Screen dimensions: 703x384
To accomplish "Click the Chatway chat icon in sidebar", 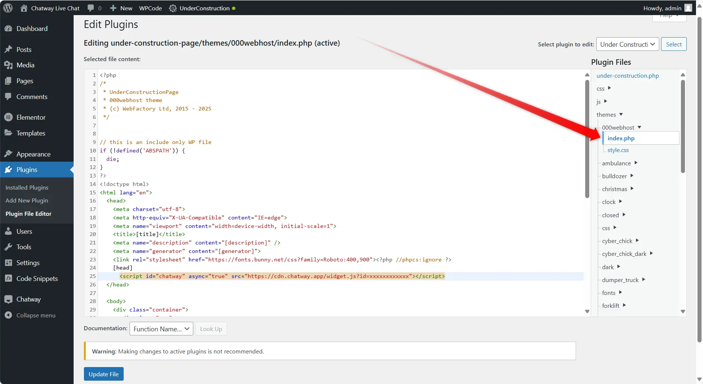I will [x=8, y=299].
